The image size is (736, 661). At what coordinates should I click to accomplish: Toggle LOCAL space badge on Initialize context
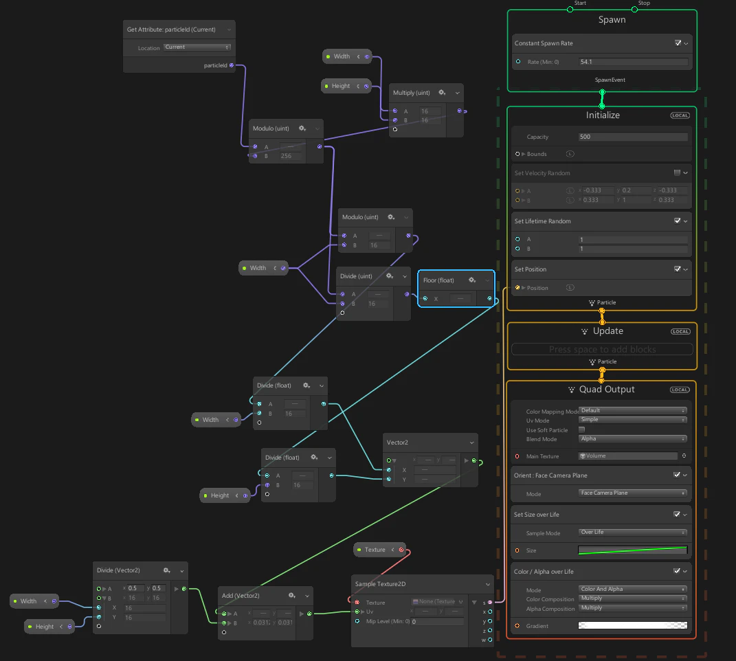tap(680, 115)
